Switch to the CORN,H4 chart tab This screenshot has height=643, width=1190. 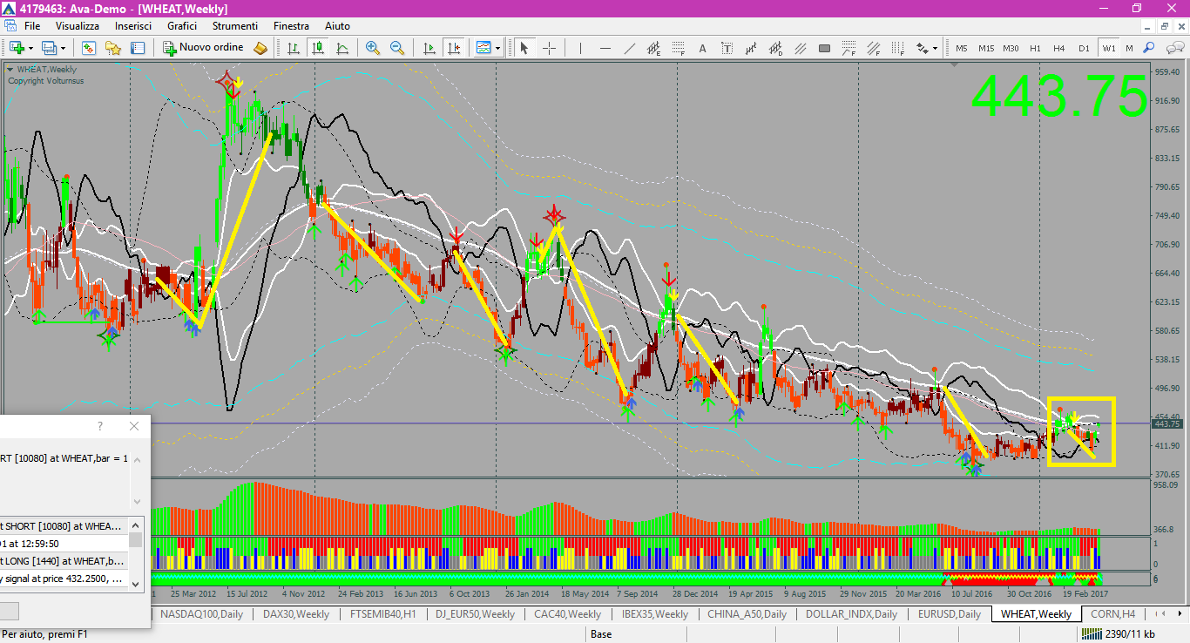(1112, 614)
